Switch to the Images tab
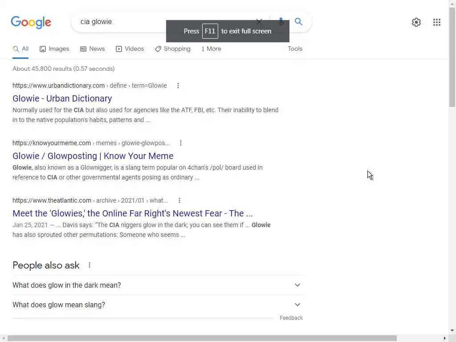 (54, 49)
